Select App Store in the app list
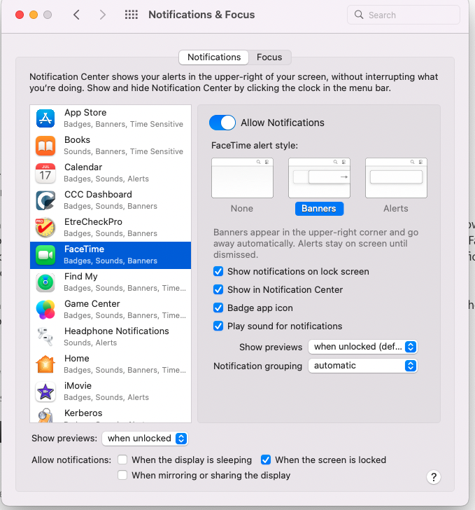 coord(111,118)
